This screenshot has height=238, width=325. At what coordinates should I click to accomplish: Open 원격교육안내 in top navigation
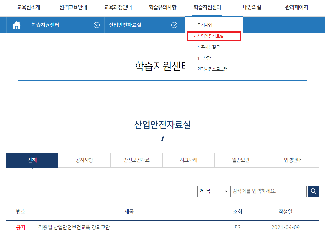click(x=73, y=7)
